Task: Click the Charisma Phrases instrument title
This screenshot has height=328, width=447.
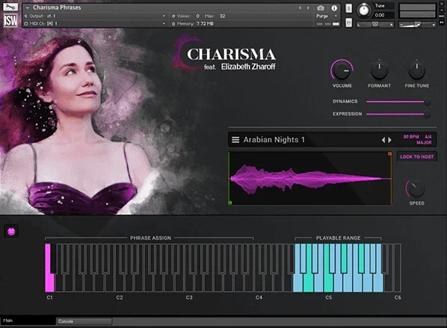Action: [x=57, y=7]
